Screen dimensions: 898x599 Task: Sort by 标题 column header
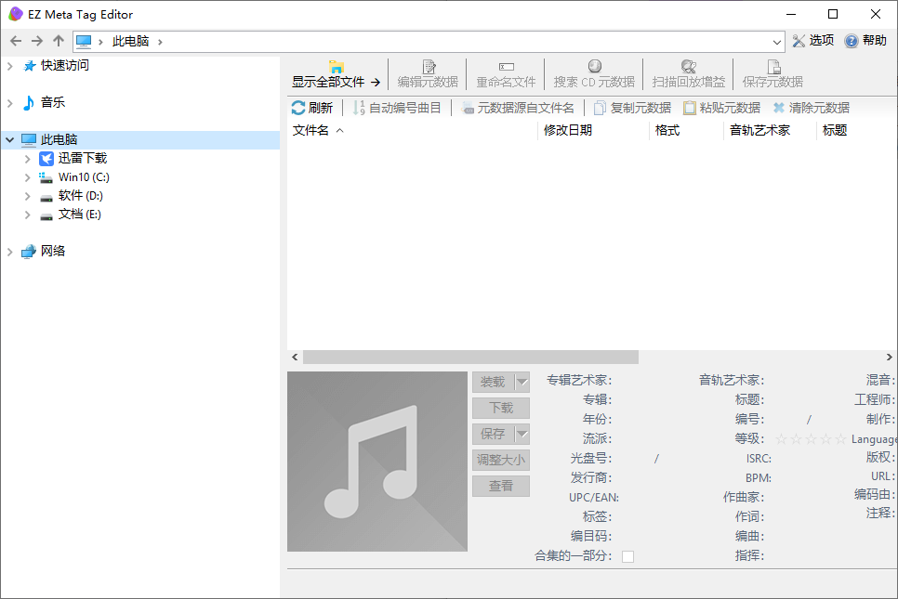coord(857,130)
